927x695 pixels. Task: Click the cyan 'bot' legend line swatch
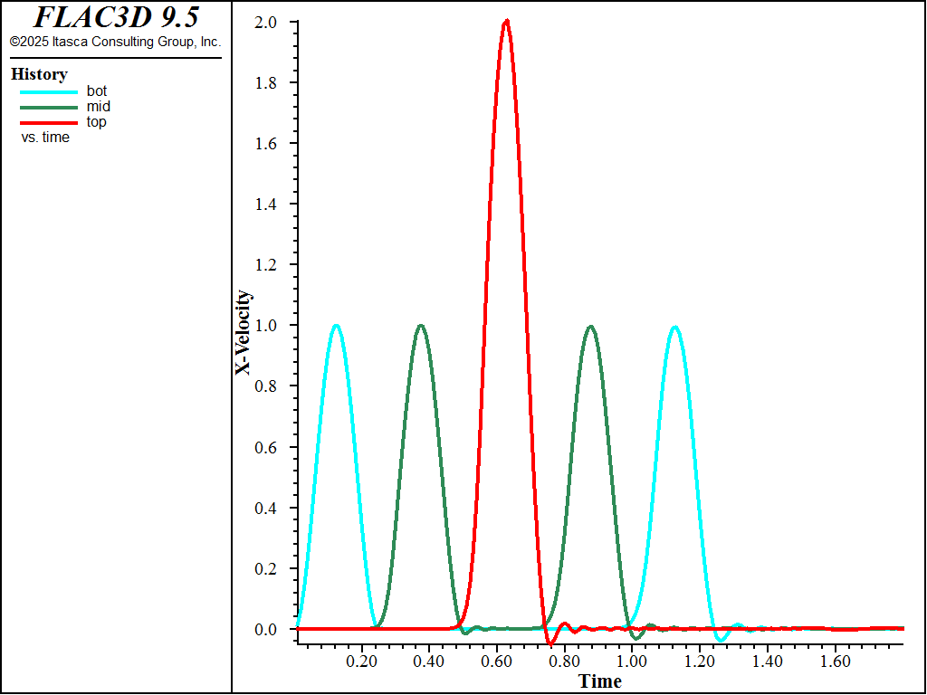[x=49, y=92]
